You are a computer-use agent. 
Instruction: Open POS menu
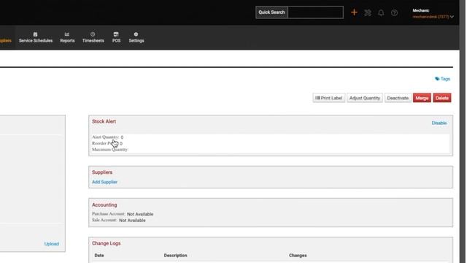(116, 37)
